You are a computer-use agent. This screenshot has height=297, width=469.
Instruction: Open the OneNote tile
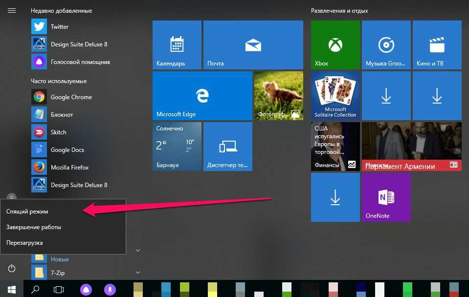tap(386, 197)
